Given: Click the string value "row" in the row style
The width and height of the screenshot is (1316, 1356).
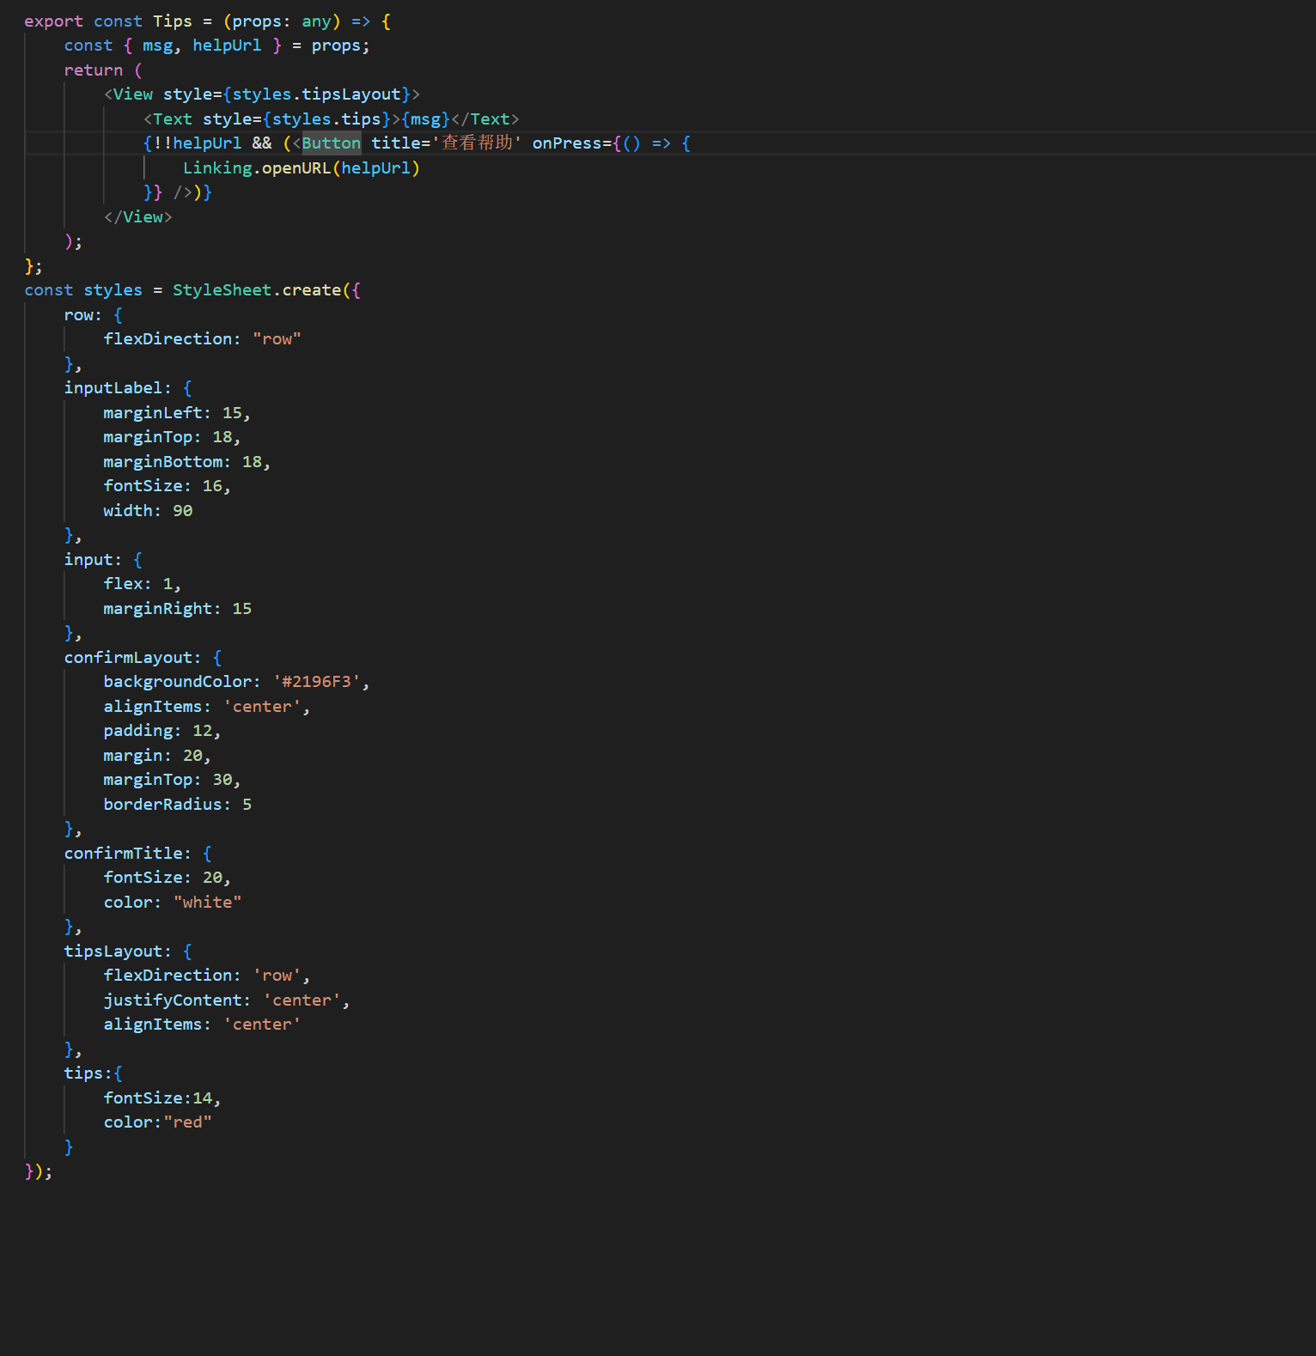Looking at the screenshot, I should 277,338.
